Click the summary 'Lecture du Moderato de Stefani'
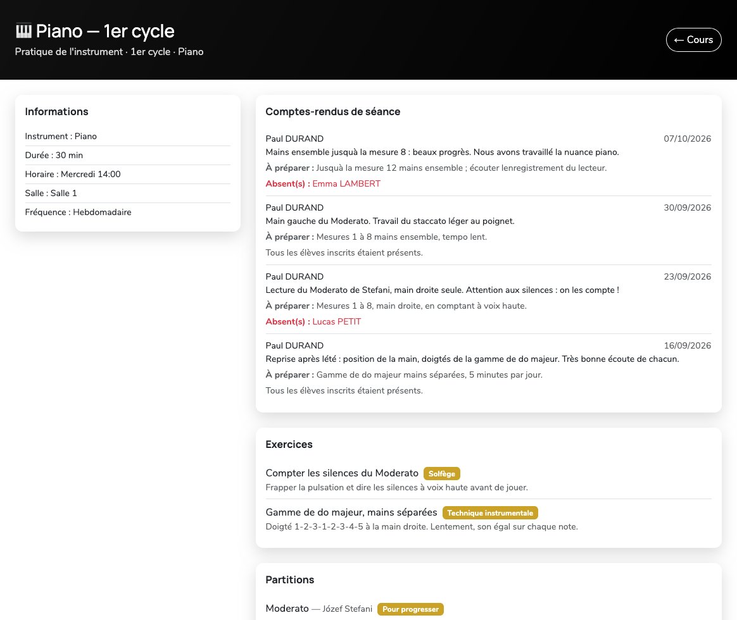This screenshot has height=620, width=737. (443, 290)
